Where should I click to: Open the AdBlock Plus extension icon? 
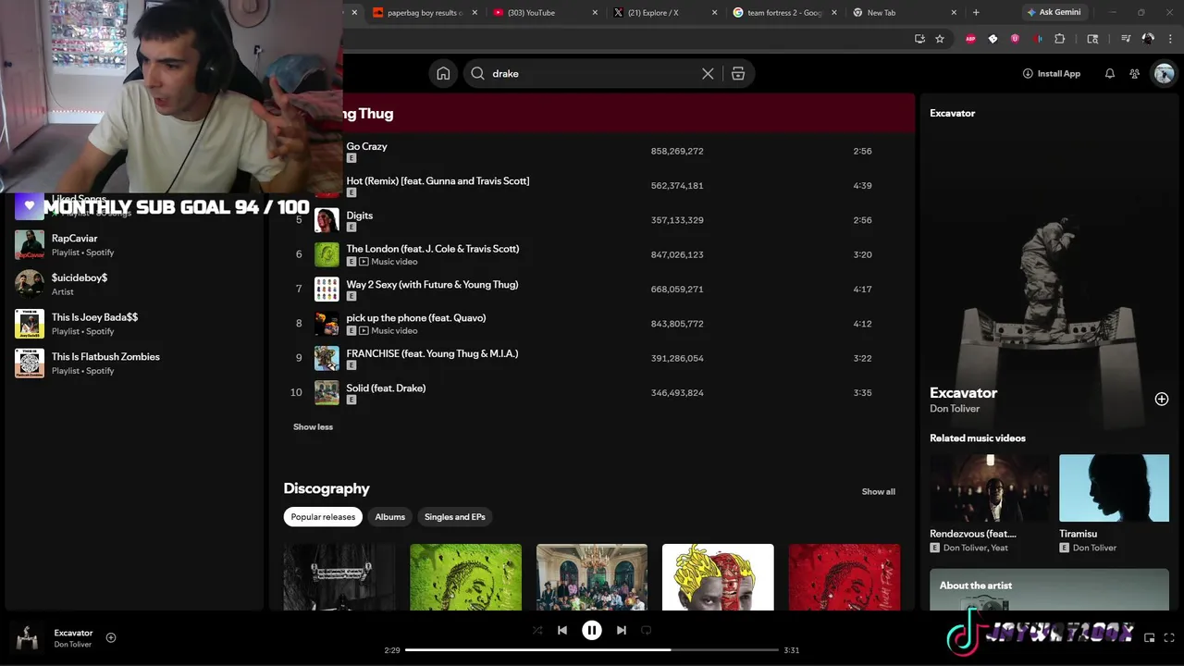tap(970, 39)
